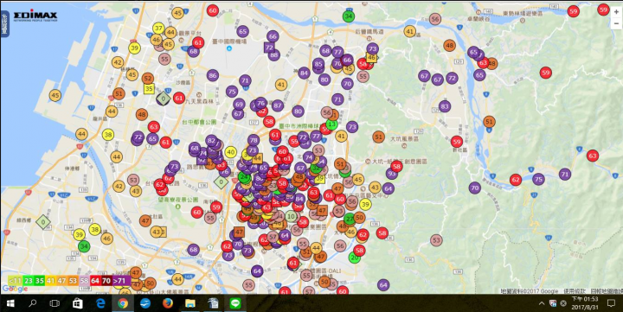This screenshot has height=312, width=623.
Task: Select the orange 53 legend swatch
Action: click(x=73, y=281)
